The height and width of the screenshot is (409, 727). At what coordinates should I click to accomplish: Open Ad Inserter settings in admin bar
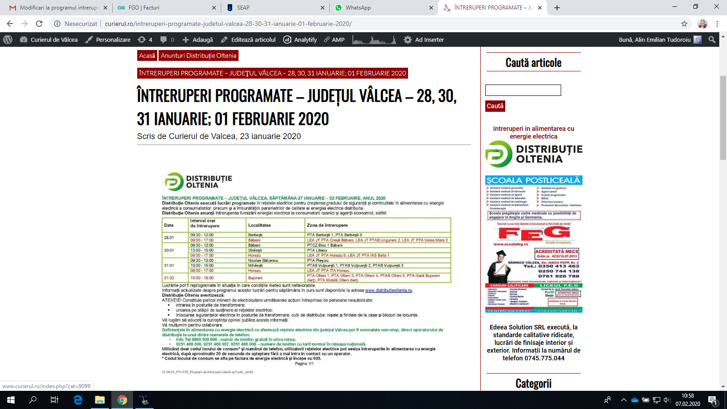click(424, 40)
